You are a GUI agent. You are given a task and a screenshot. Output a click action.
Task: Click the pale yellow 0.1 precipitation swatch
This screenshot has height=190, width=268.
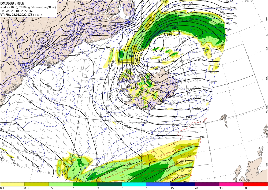point(12,184)
